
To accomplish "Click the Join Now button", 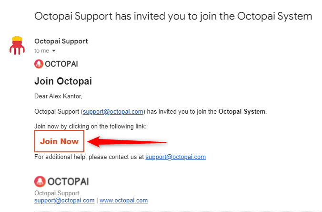I will (x=60, y=141).
